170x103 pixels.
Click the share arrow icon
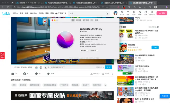(x=48, y=73)
